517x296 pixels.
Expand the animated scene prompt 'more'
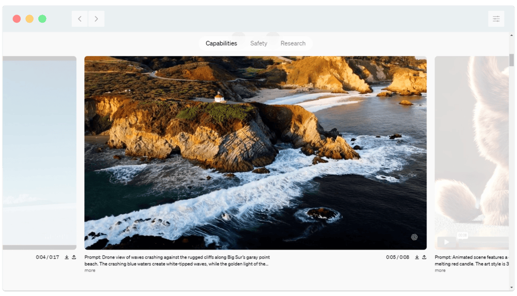[440, 271]
